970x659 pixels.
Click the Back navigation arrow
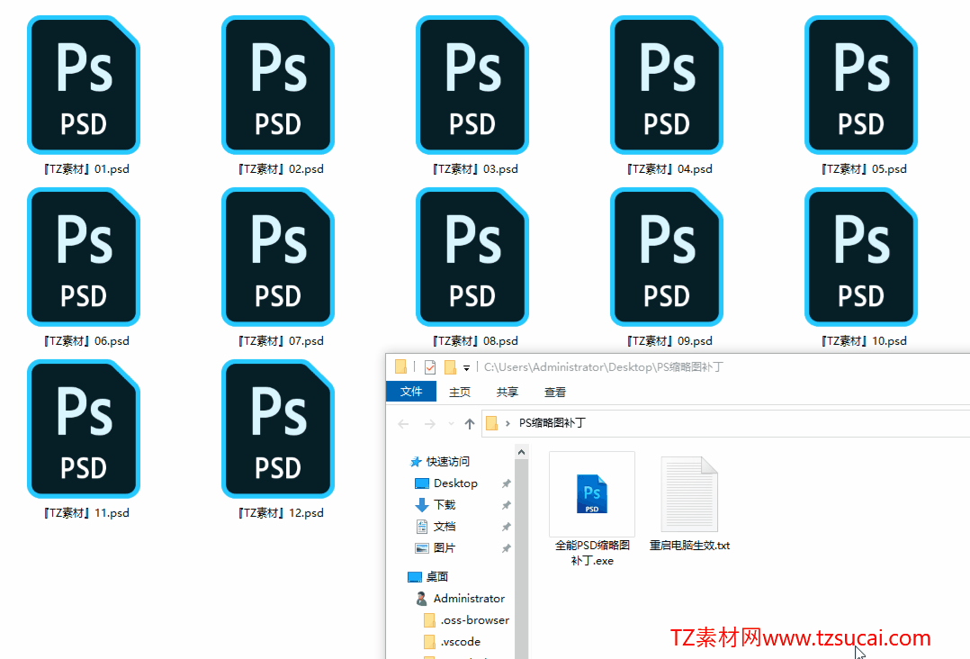[403, 424]
